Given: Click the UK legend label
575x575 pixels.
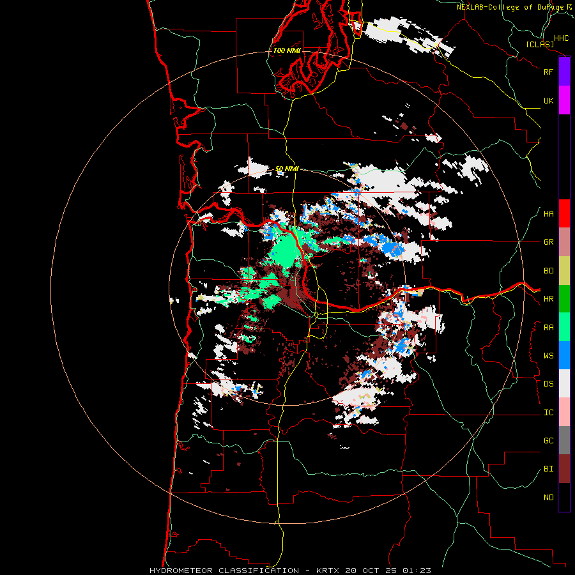Looking at the screenshot, I should [548, 100].
